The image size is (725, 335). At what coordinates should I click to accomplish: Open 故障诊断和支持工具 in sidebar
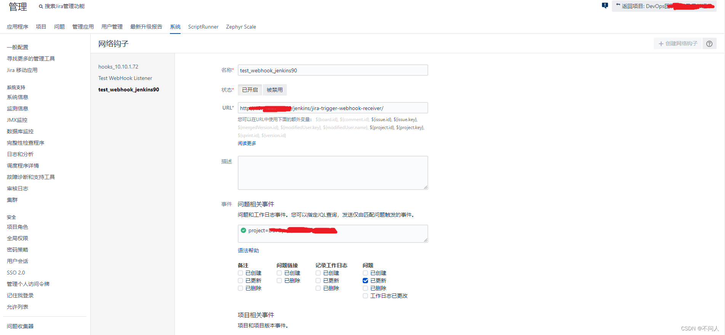point(31,177)
